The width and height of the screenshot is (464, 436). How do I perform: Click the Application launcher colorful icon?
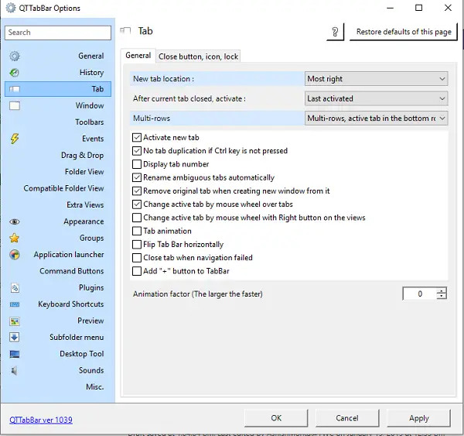[x=15, y=255]
